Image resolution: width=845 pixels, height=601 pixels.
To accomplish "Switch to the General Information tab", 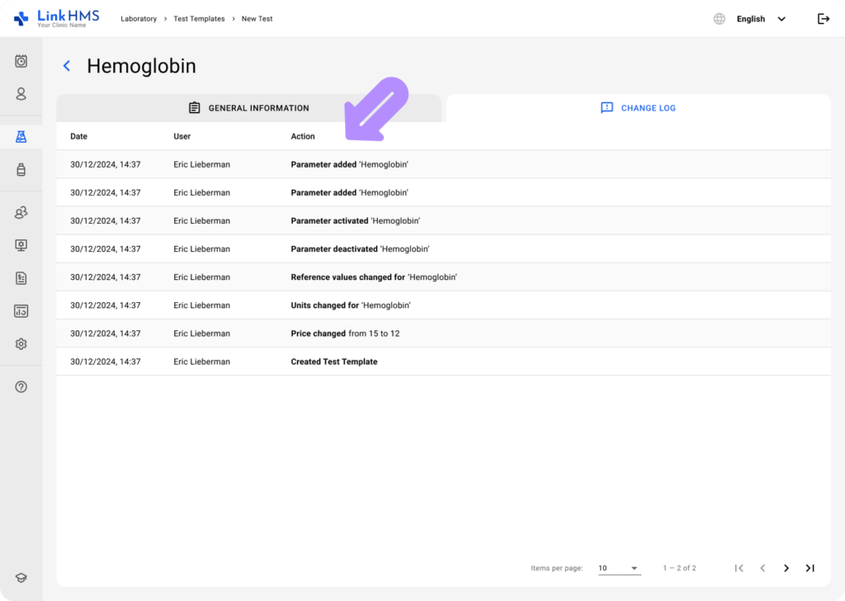I will [248, 107].
